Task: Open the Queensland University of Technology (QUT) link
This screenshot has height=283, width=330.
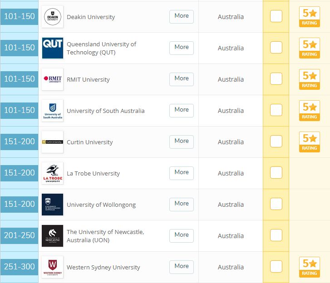Action: tap(101, 48)
